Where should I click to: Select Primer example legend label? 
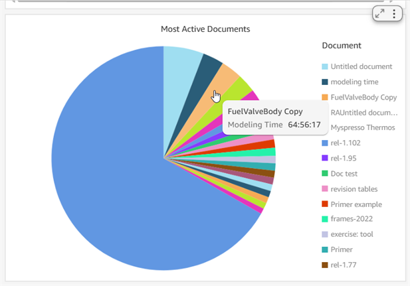[356, 204]
